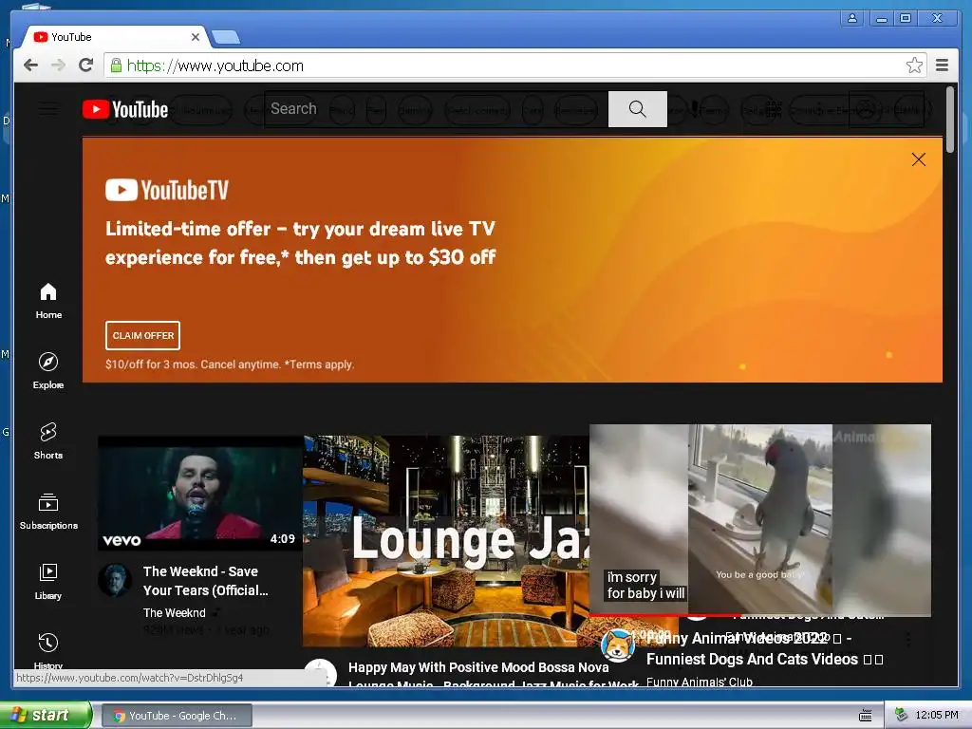Reload the page with the refresh icon
Viewport: 972px width, 729px height.
tap(86, 65)
